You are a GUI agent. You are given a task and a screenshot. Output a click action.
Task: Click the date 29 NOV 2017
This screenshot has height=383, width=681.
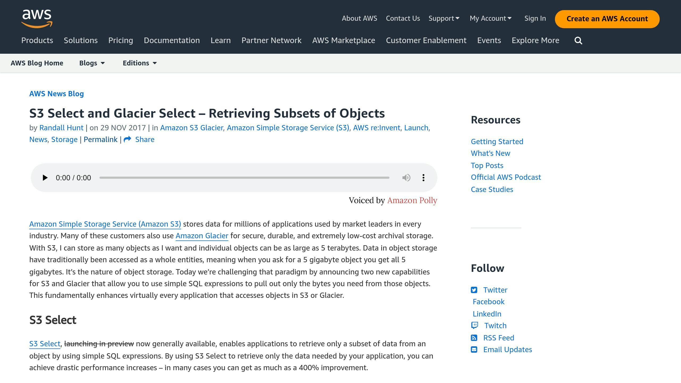(x=123, y=128)
